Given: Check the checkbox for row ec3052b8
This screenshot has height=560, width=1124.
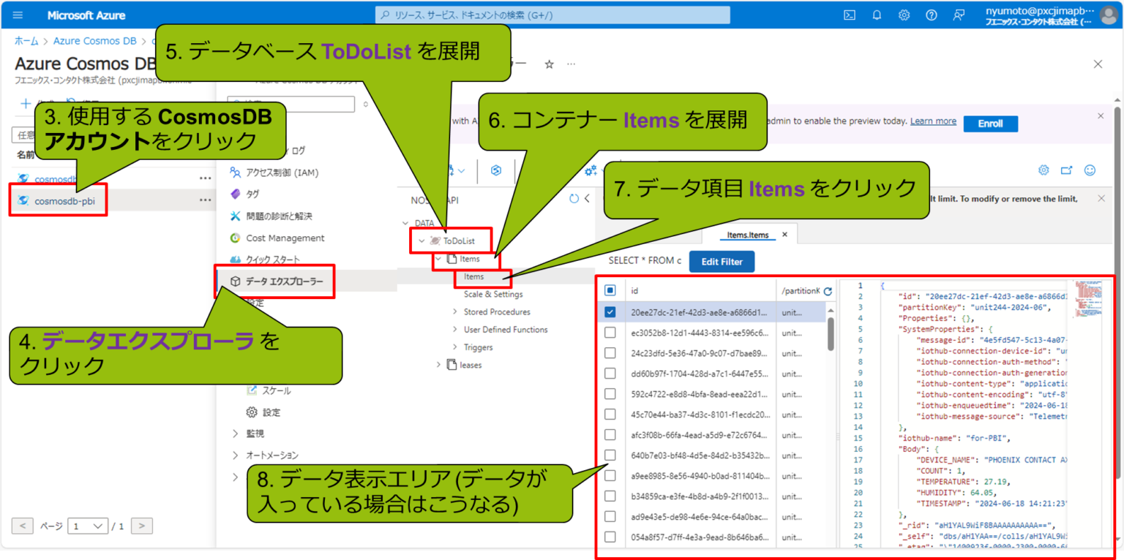Looking at the screenshot, I should point(610,332).
